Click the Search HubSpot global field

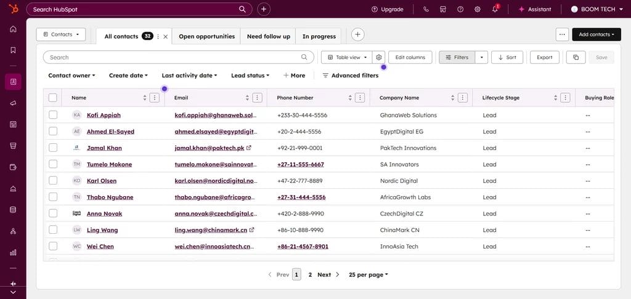pyautogui.click(x=139, y=9)
